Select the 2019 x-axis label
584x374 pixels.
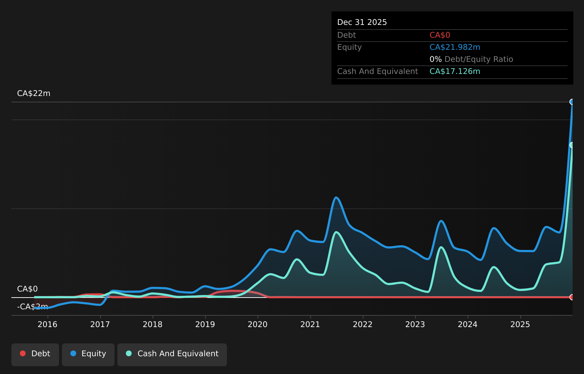click(205, 325)
